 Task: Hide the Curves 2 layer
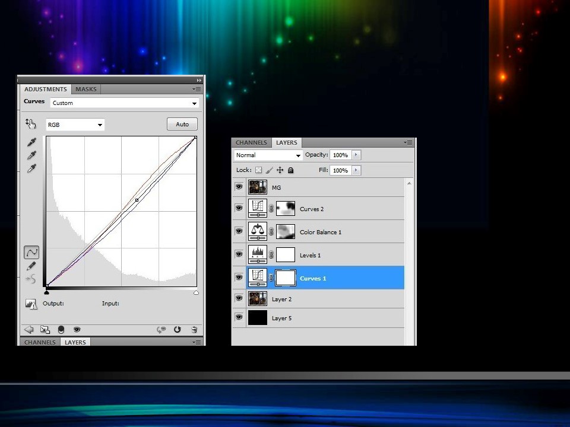coord(239,208)
